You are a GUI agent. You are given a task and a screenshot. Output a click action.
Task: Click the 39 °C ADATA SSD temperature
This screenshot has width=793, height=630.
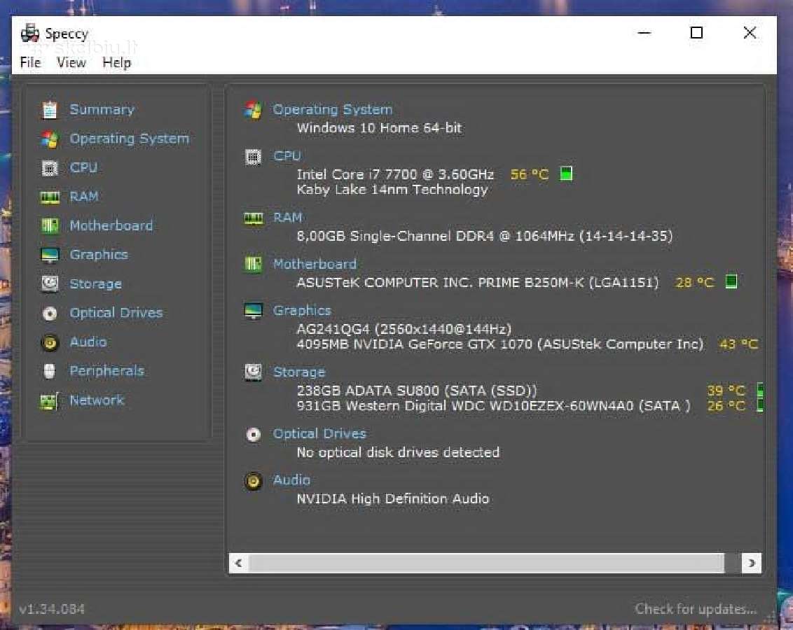click(726, 391)
